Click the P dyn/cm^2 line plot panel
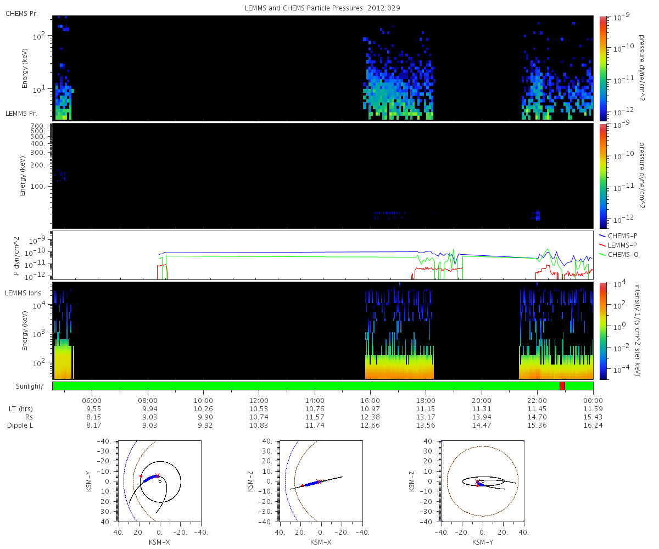This screenshot has width=659, height=549. (x=323, y=255)
